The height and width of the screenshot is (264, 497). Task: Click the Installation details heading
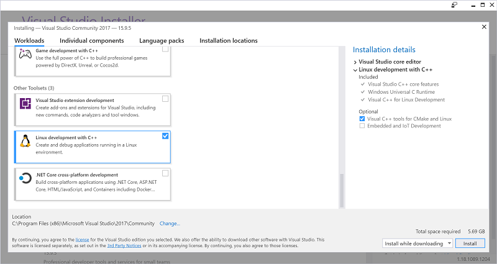[x=384, y=50]
